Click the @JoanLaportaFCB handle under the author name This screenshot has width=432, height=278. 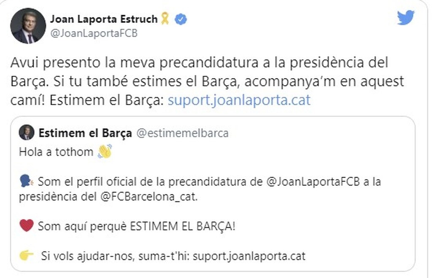(x=94, y=34)
